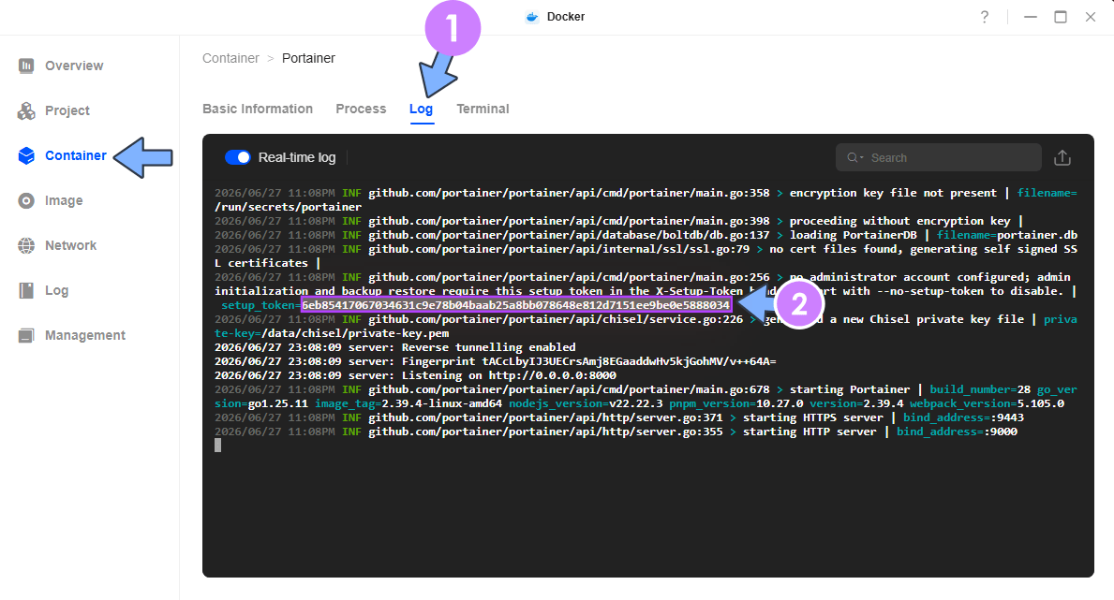Click the Container cube icon

[26, 155]
